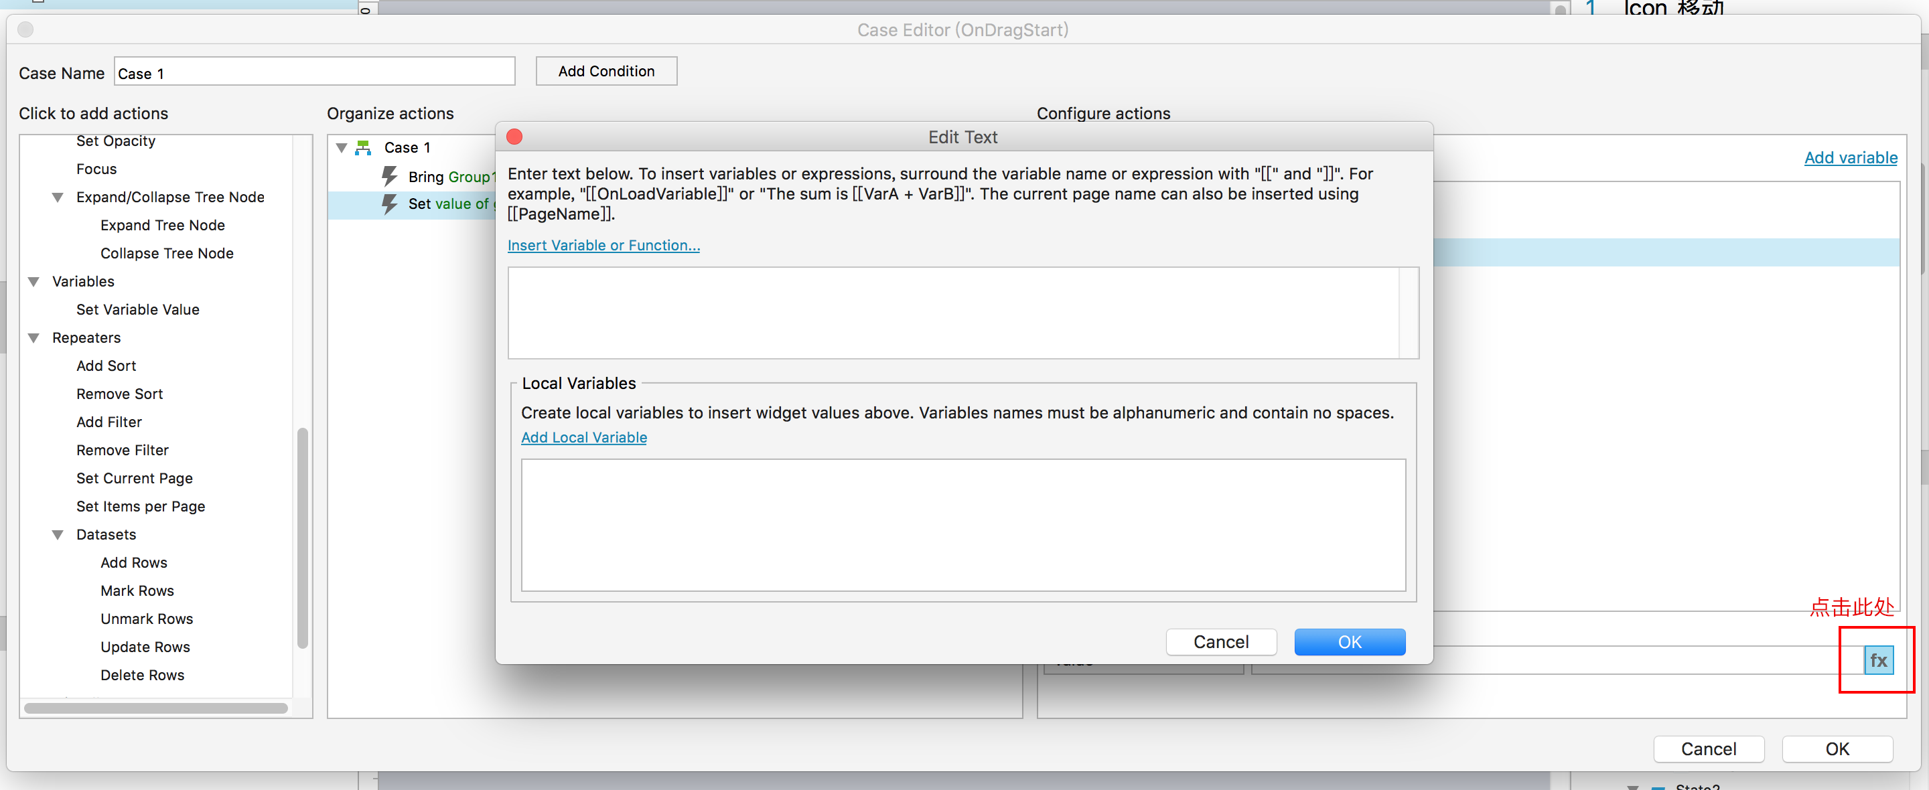Image resolution: width=1929 pixels, height=790 pixels.
Task: Click lightning icon beside Set value
Action: click(x=389, y=204)
